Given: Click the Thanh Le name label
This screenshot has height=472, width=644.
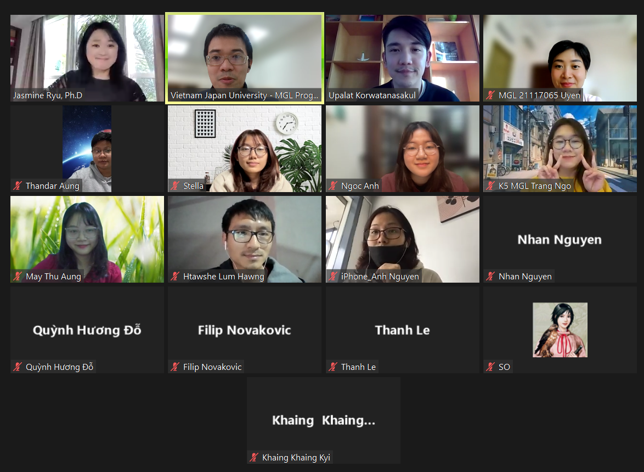Looking at the screenshot, I should 358,367.
